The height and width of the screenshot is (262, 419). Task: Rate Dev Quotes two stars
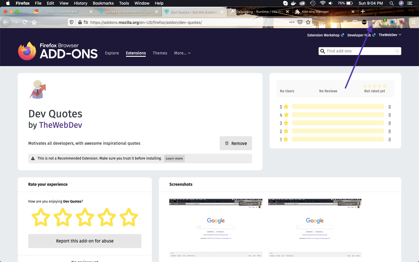(63, 217)
